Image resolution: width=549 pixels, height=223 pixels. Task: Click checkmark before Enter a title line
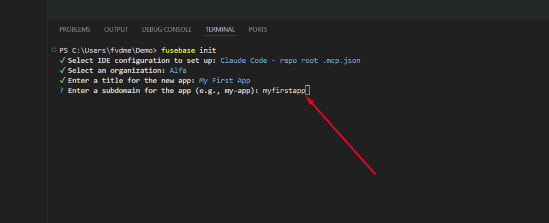tap(63, 80)
